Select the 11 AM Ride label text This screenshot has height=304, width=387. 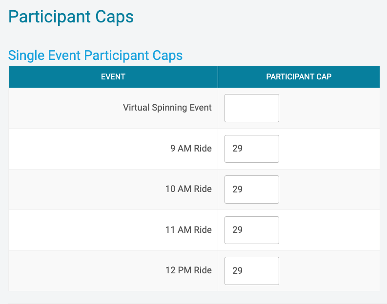(x=188, y=229)
